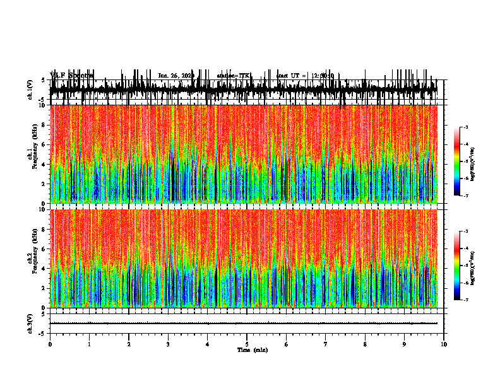The height and width of the screenshot is (386, 500).
Task: Click the '2' kHz tick on ch.1 spectrogram axis
Action: 44,184
